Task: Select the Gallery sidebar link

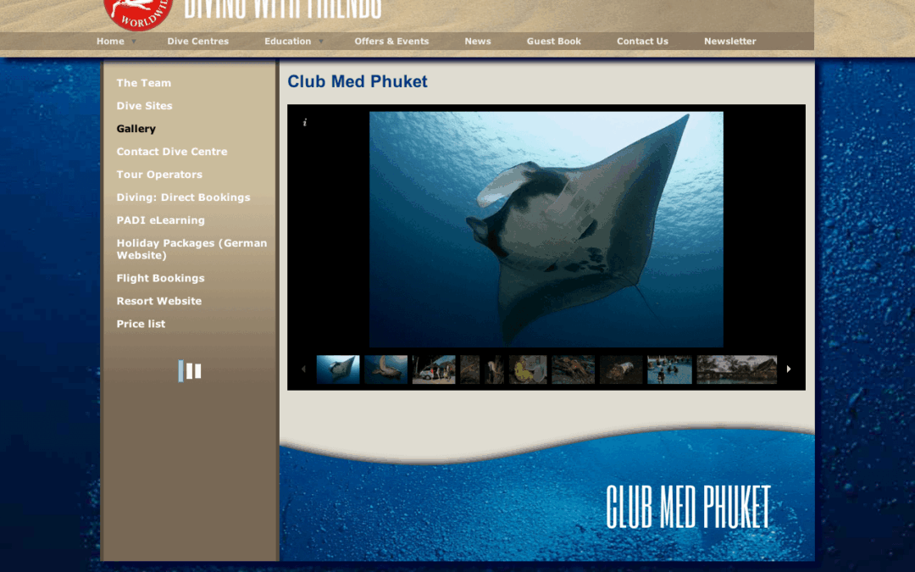Action: pos(136,129)
